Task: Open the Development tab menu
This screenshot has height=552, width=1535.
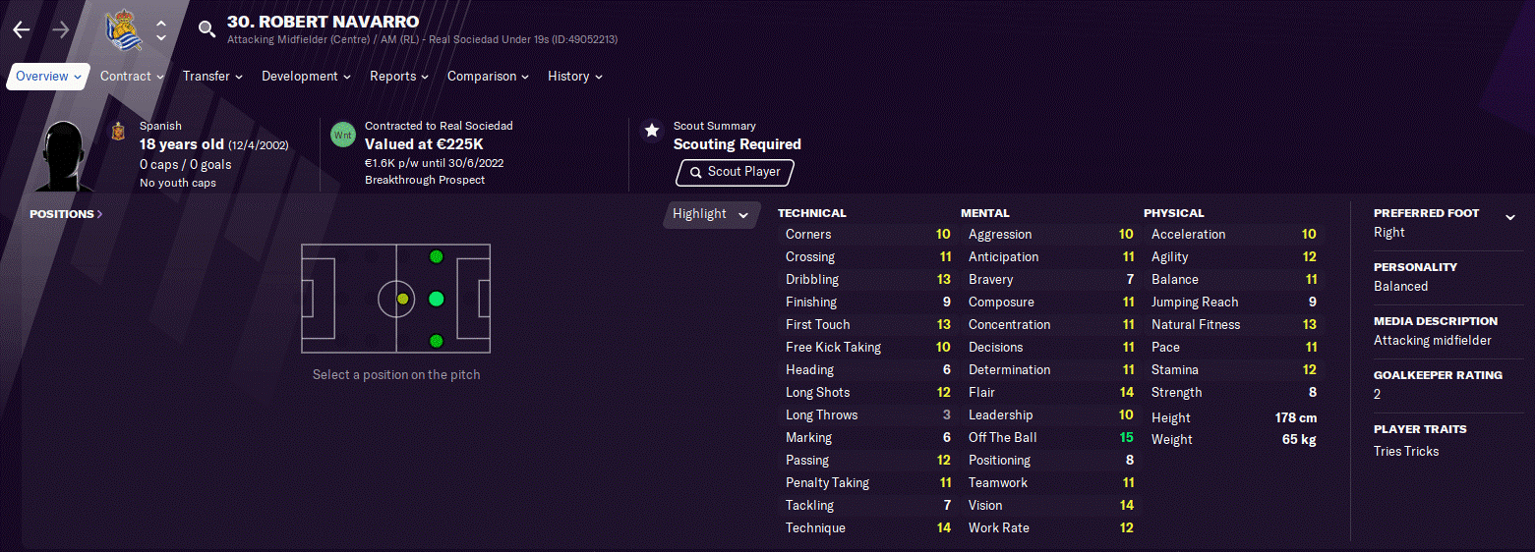Action: coord(306,77)
